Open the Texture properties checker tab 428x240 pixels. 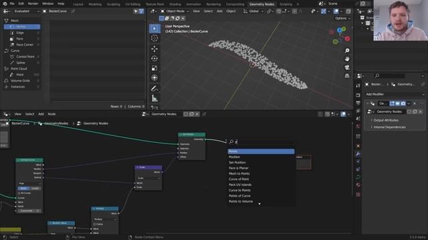[358, 195]
